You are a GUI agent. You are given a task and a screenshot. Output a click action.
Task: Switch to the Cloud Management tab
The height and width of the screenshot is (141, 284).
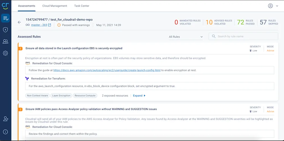(x=55, y=6)
